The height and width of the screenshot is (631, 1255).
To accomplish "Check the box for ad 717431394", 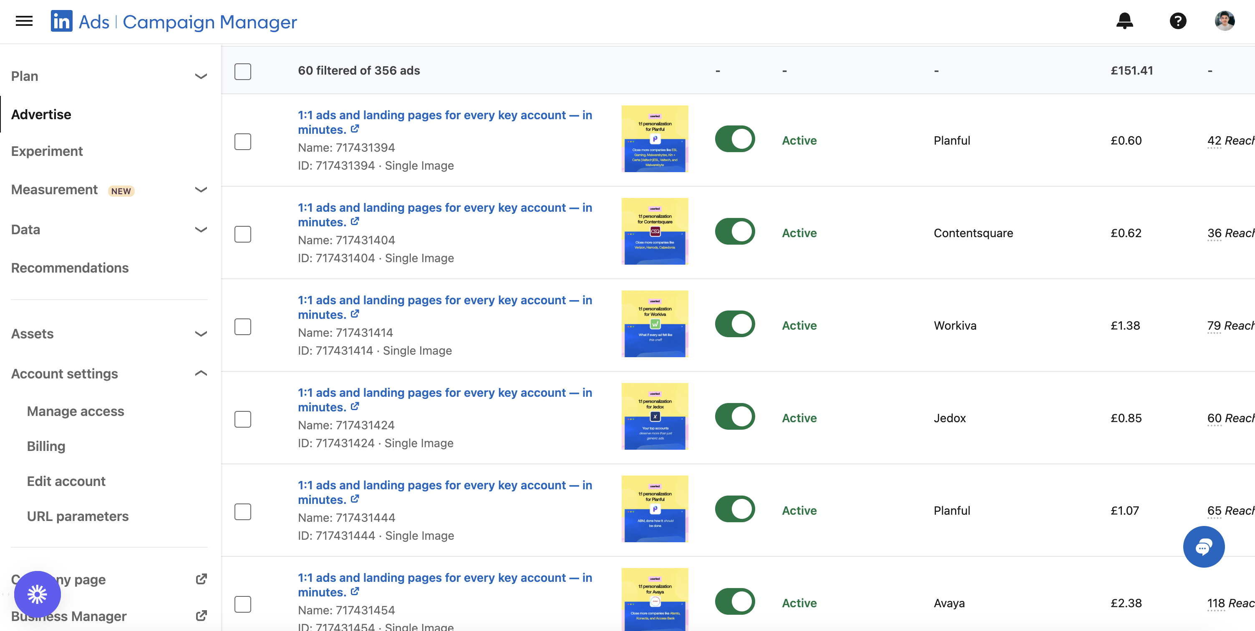I will [243, 142].
